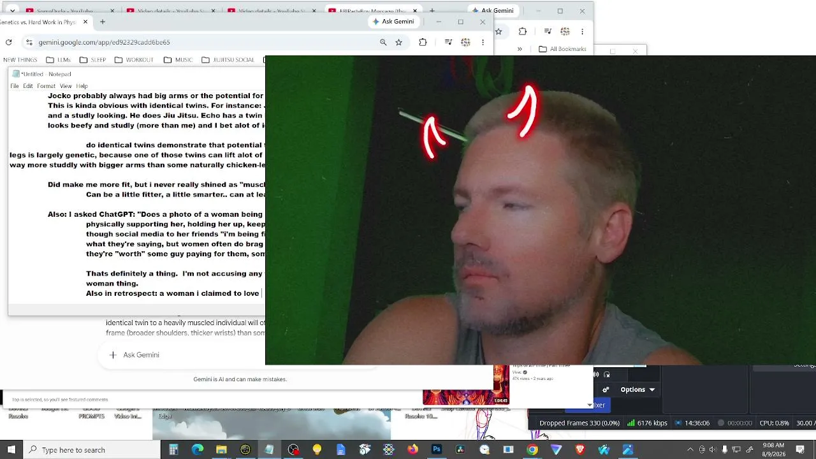Open the WORKOUT bookmarks folder
The height and width of the screenshot is (459, 816).
(134, 60)
